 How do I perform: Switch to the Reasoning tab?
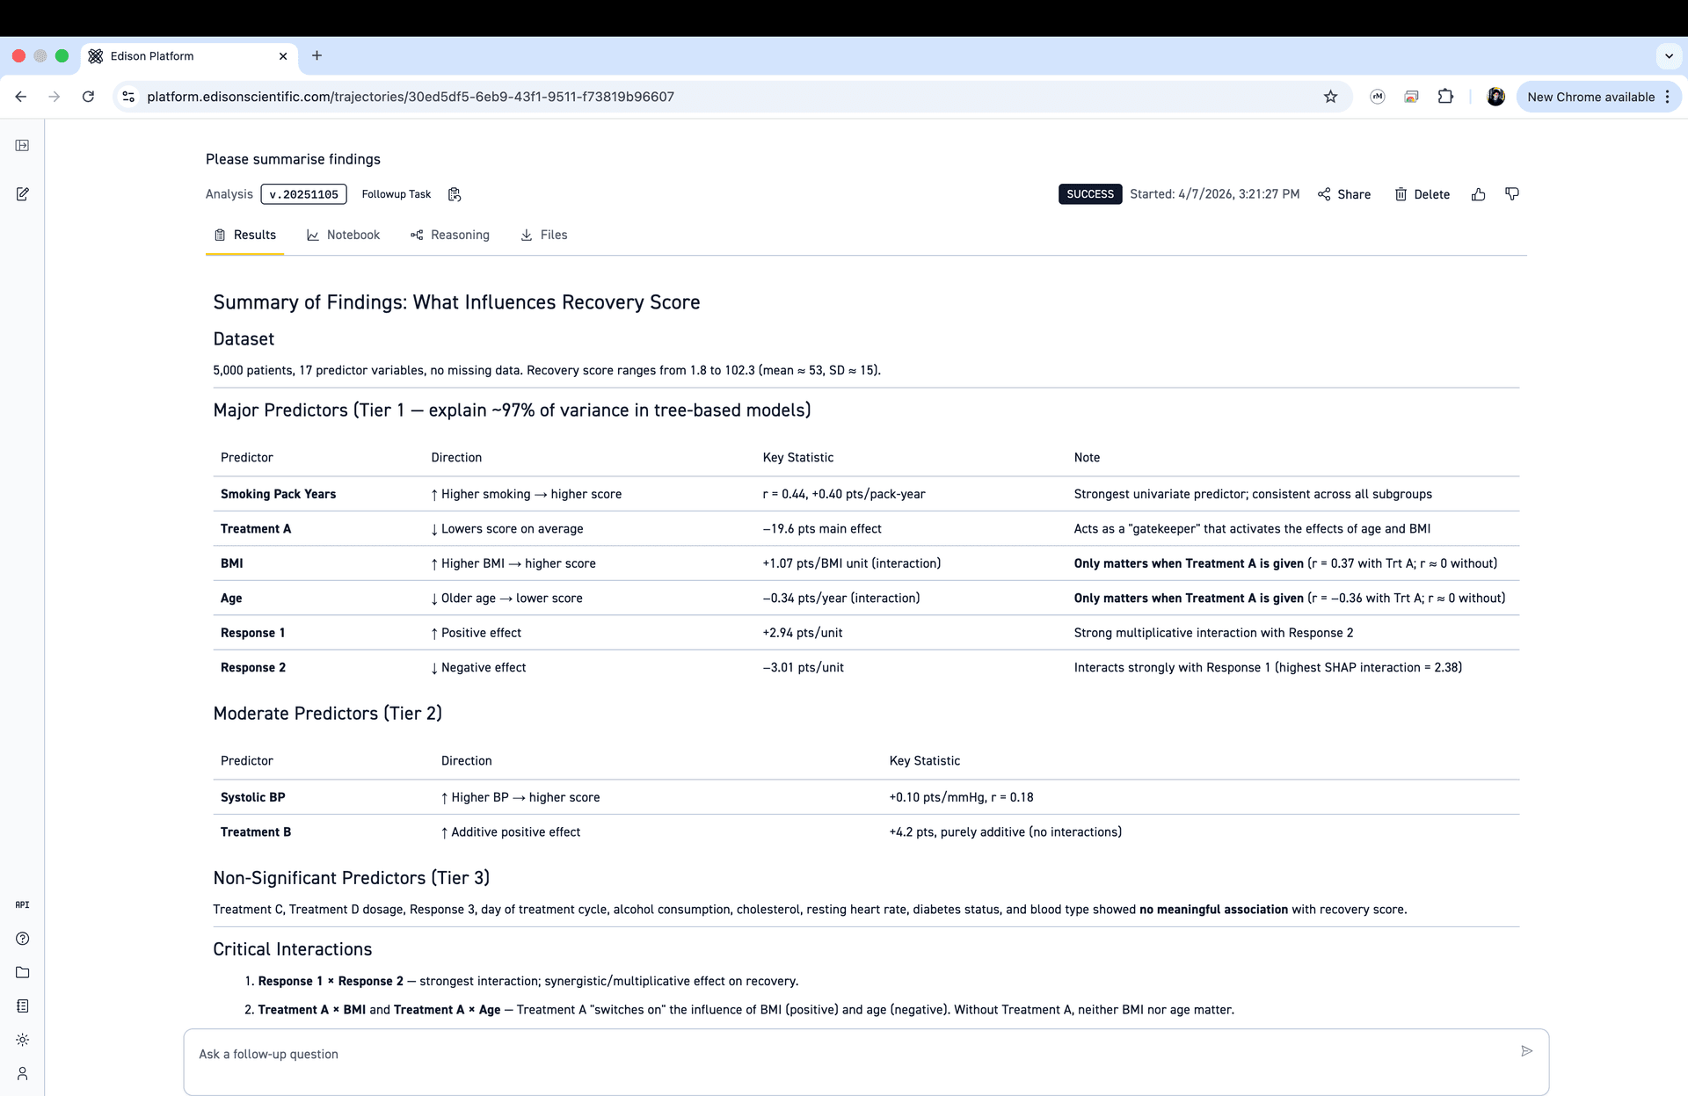[450, 235]
